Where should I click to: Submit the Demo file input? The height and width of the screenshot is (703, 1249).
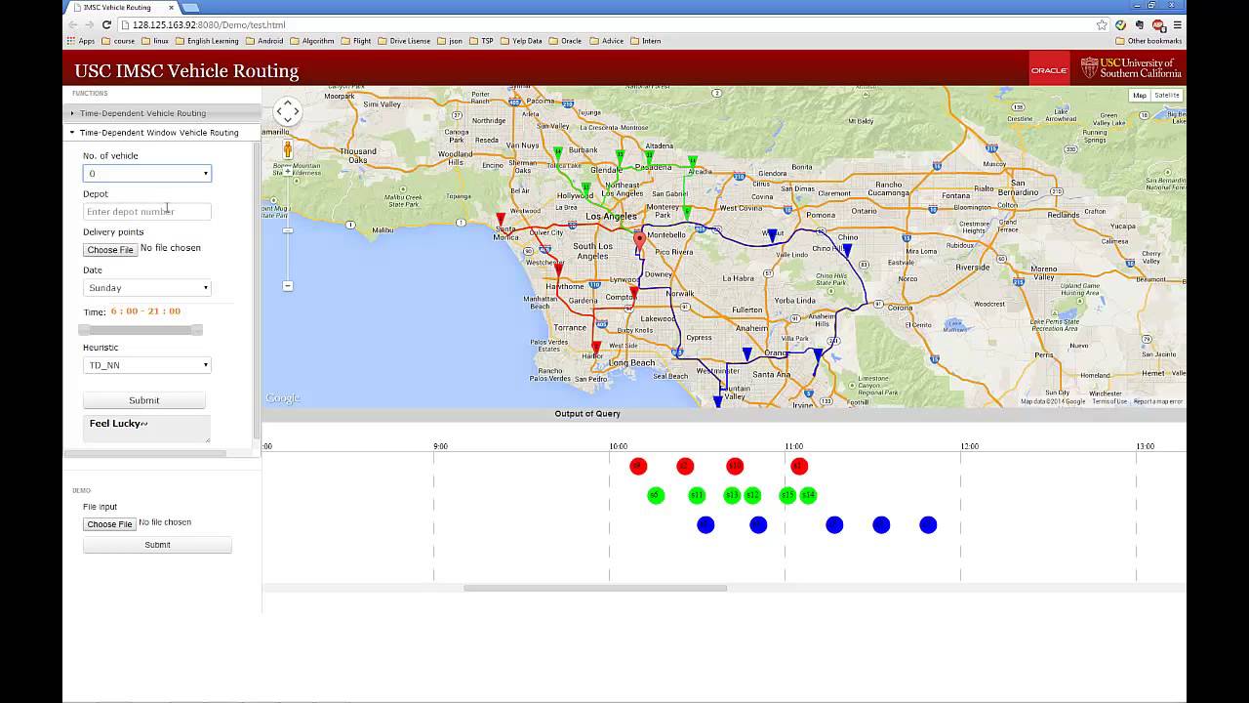(x=157, y=545)
